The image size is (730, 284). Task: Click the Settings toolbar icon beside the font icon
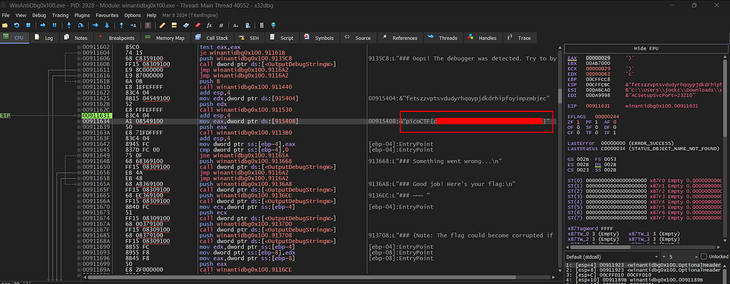point(247,25)
